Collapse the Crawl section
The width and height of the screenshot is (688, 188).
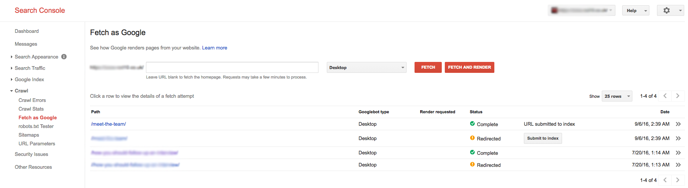tap(21, 91)
